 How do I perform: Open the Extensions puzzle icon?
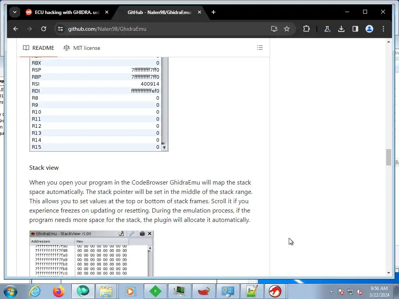pos(306,29)
